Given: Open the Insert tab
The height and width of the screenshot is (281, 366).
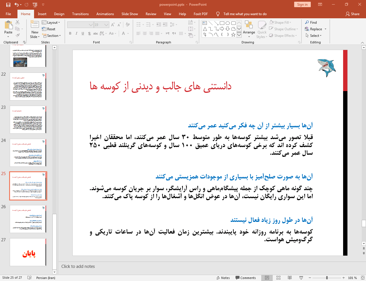Looking at the screenshot, I should (42, 14).
